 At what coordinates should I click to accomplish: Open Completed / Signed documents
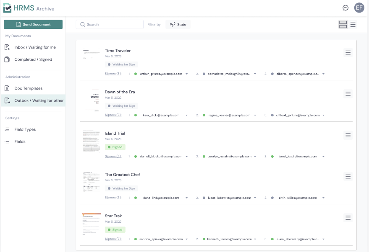[x=33, y=59]
